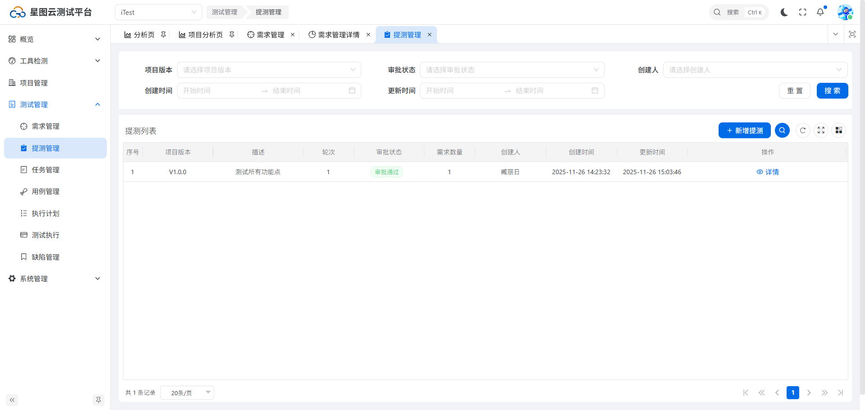
Task: Click the refresh icon in the list toolbar
Action: pyautogui.click(x=803, y=131)
